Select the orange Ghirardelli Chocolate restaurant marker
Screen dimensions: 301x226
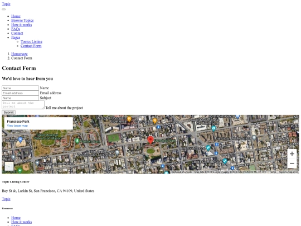[x=129, y=119]
